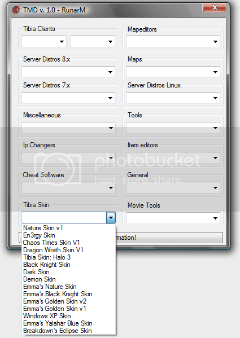The image size is (240, 338).
Task: Close the TMD v. 1.0 window
Action: tap(215, 7)
